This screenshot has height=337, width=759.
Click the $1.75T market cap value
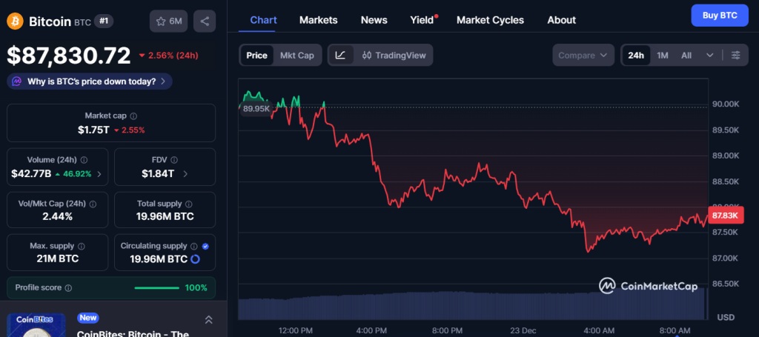pos(93,130)
